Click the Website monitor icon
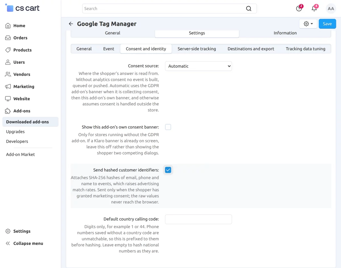This screenshot has height=268, width=341. pyautogui.click(x=8, y=99)
